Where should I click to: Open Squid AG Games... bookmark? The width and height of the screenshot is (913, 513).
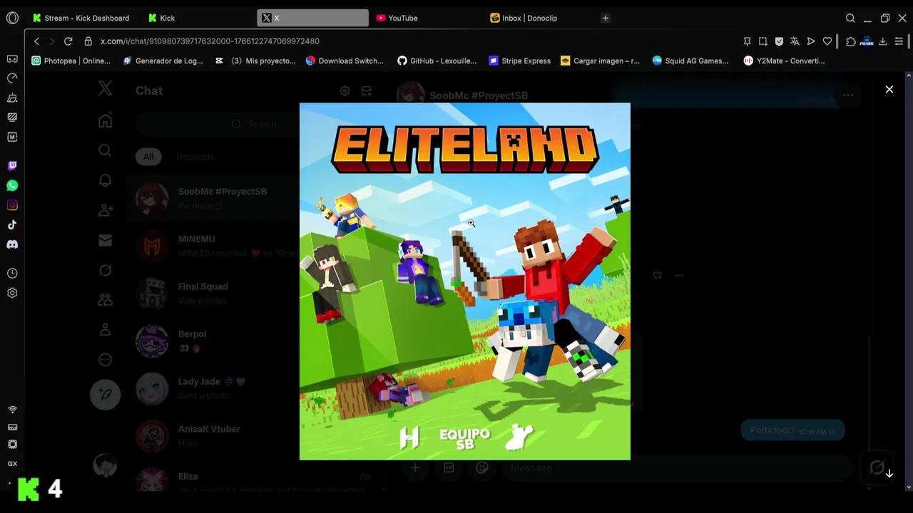click(690, 61)
